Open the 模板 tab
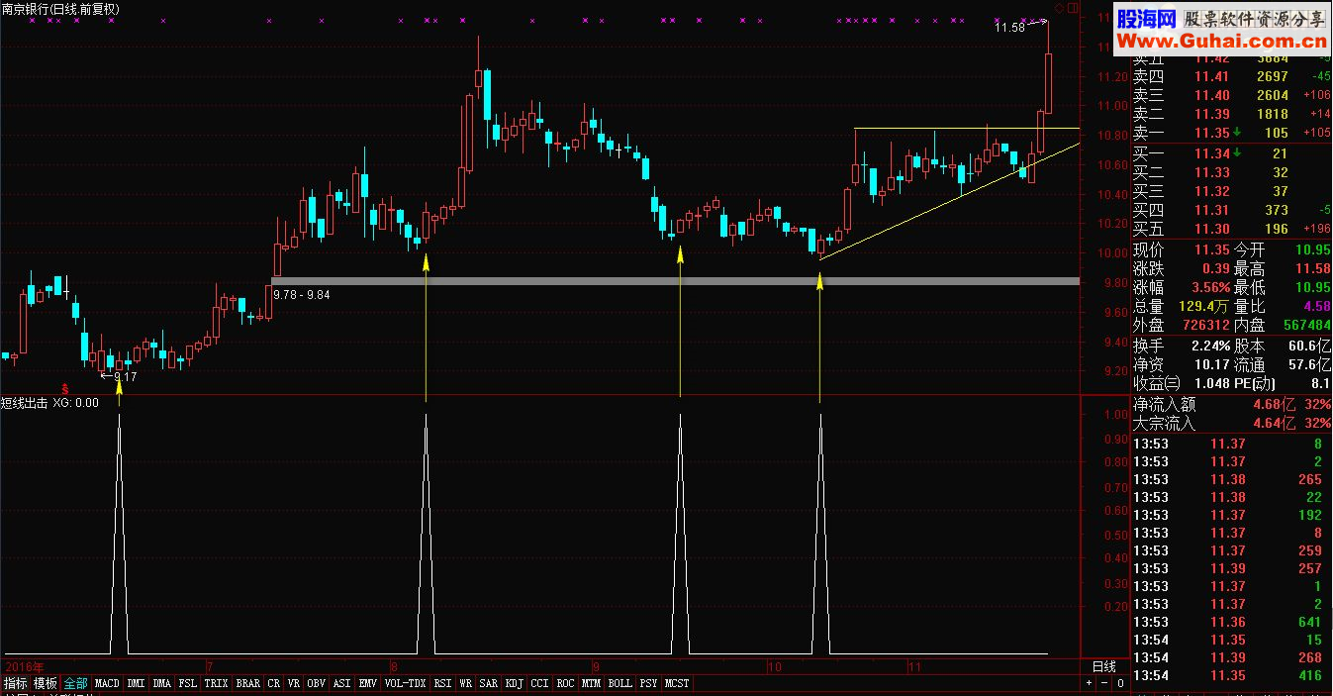Image resolution: width=1333 pixels, height=696 pixels. point(46,683)
